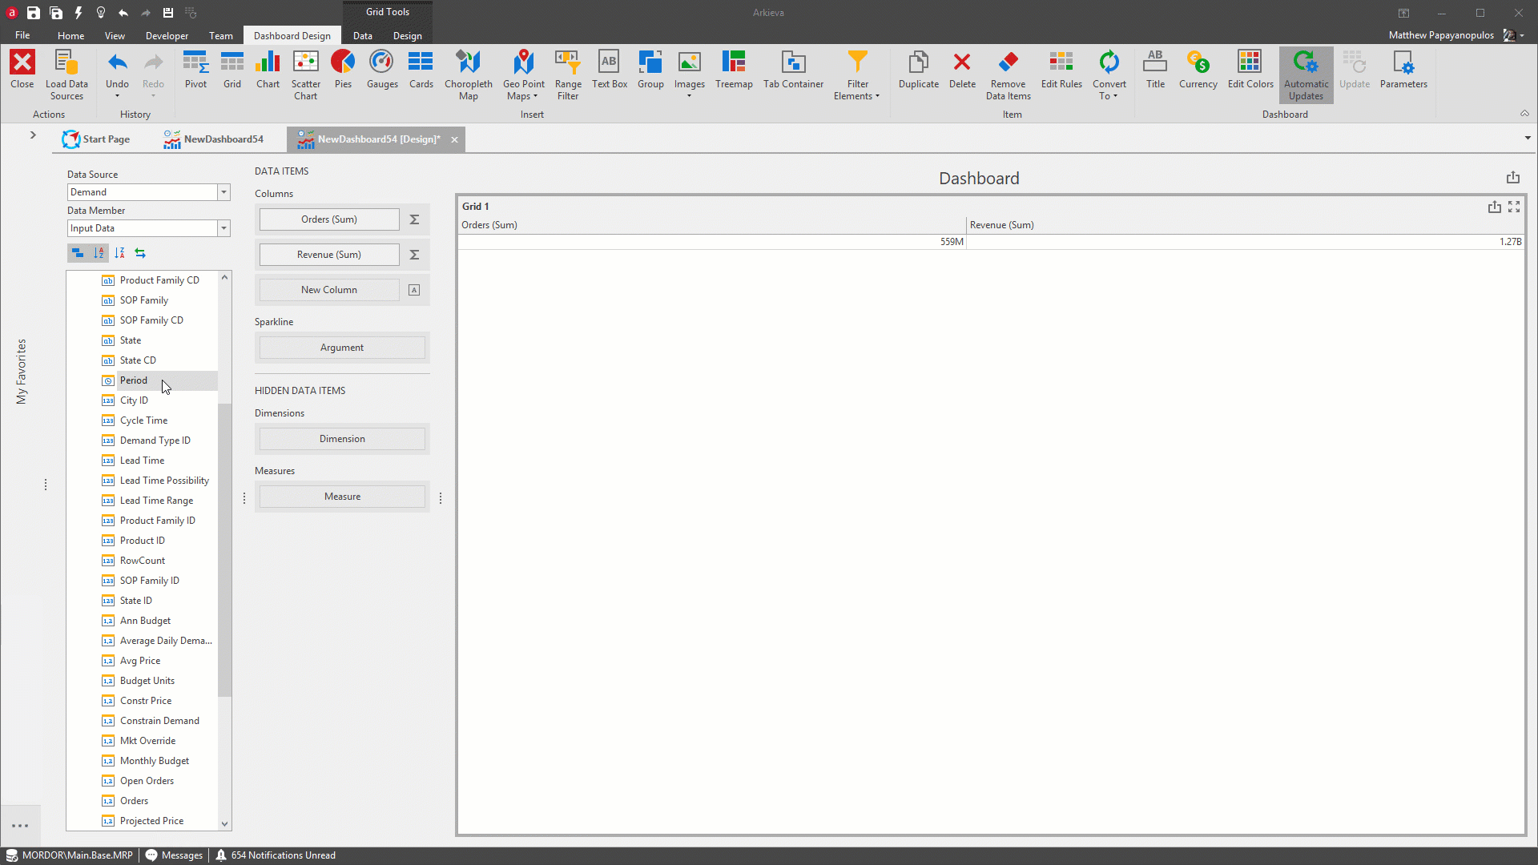
Task: Click the New Column placeholder
Action: [x=329, y=290]
